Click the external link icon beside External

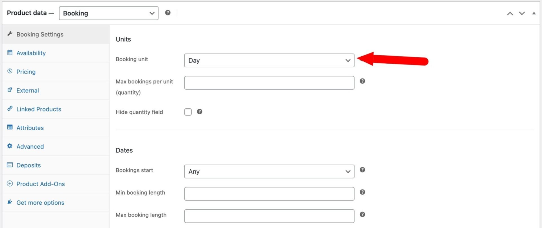(10, 90)
